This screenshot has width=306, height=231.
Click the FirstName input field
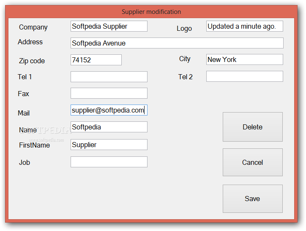[x=109, y=145]
